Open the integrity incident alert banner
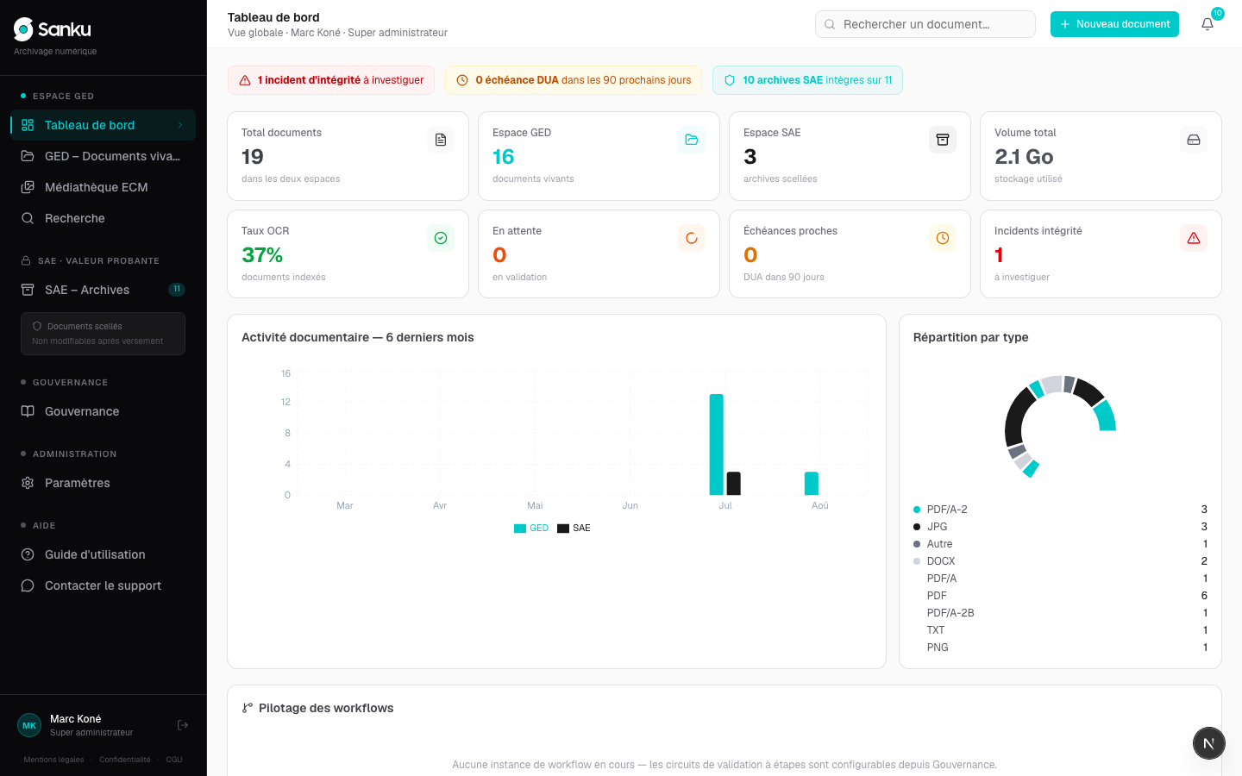 331,80
